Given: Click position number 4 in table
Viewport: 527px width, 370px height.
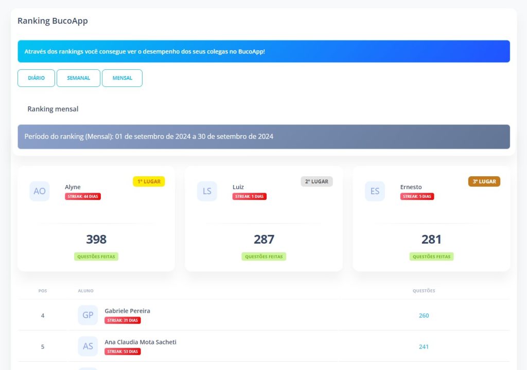Looking at the screenshot, I should (x=43, y=316).
